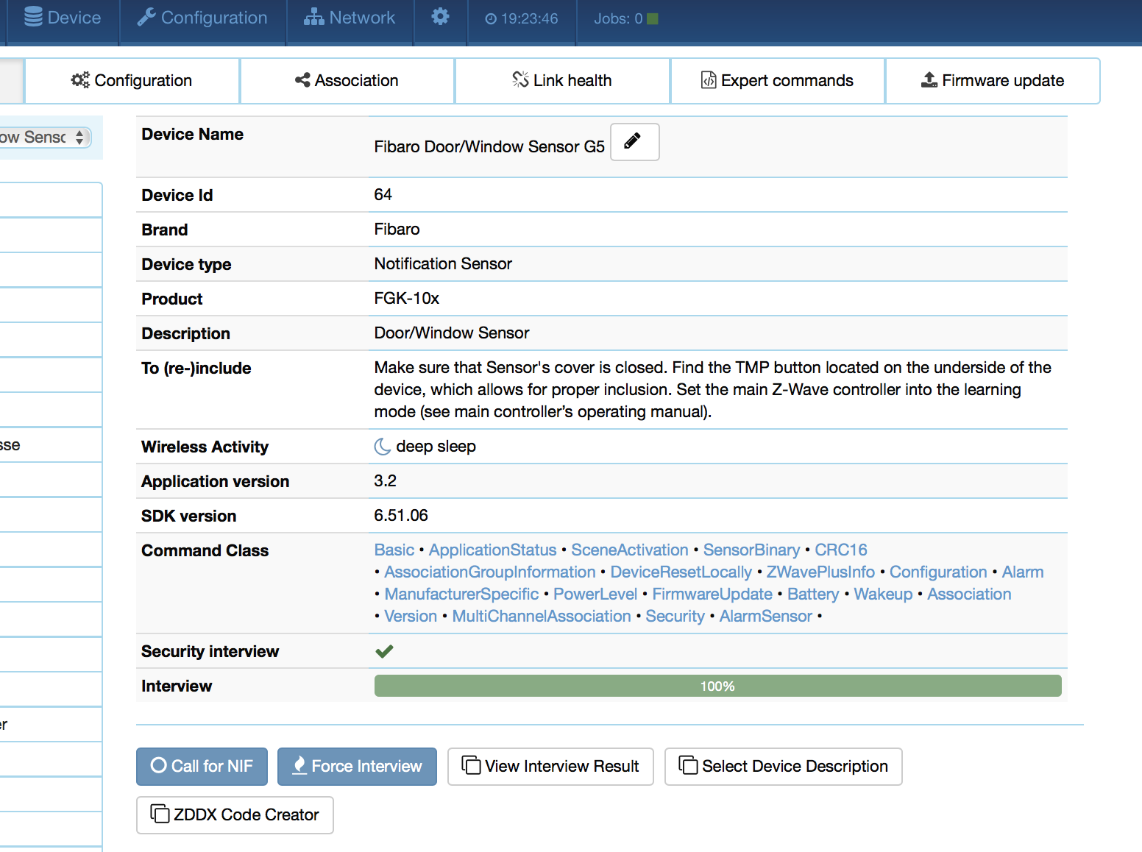Open the FirmwareUpdate command class
Image resolution: width=1142 pixels, height=852 pixels.
(x=712, y=594)
